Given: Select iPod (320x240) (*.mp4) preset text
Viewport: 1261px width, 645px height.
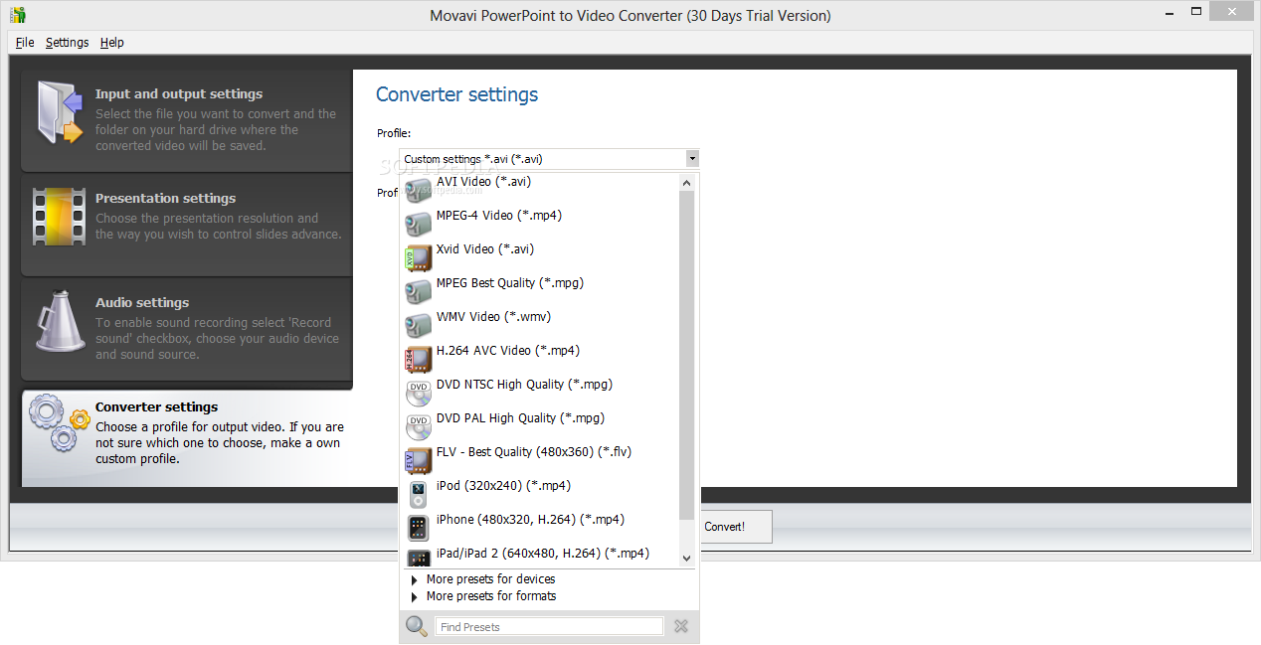Looking at the screenshot, I should (x=503, y=486).
